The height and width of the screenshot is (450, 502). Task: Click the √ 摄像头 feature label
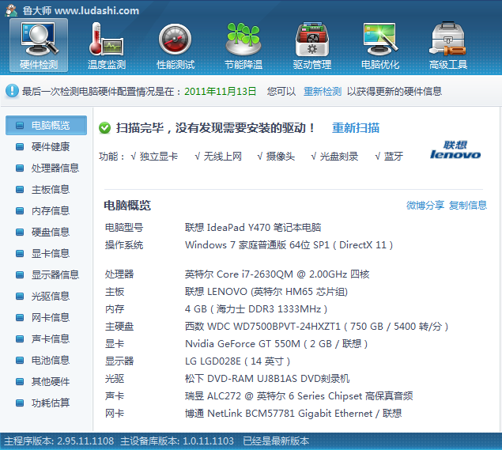coord(276,157)
